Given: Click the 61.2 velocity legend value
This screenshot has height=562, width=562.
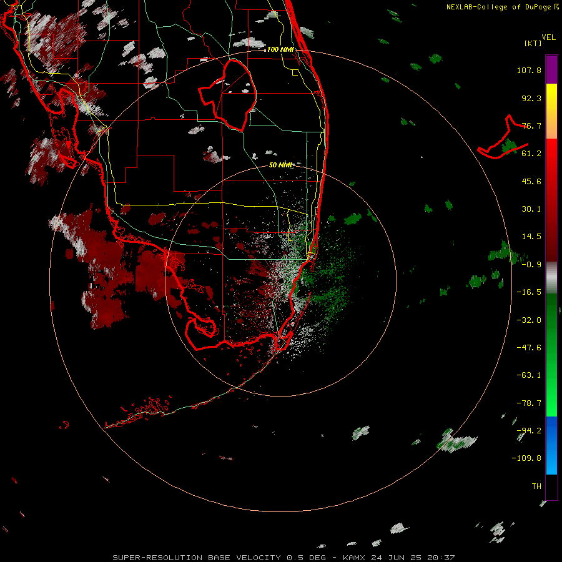Looking at the screenshot, I should click(x=531, y=154).
